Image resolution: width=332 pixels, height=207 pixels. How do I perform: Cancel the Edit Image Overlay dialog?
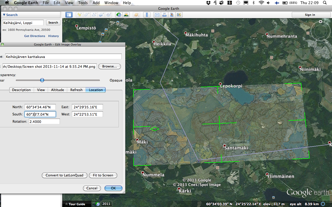(x=92, y=188)
